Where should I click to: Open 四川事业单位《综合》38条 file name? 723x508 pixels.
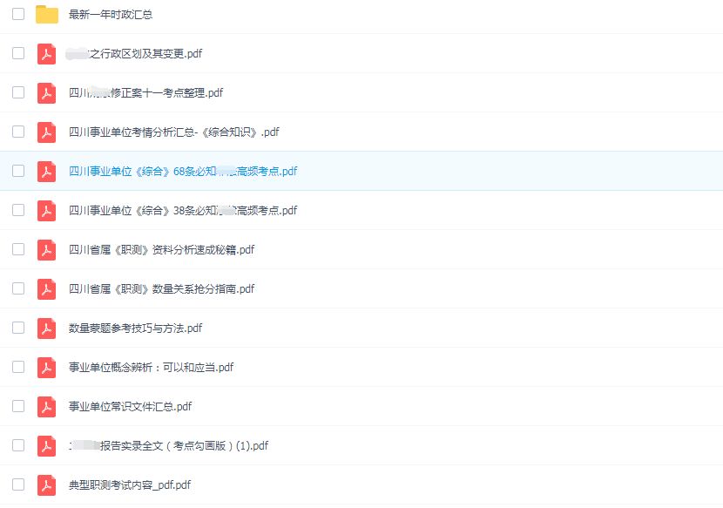coord(183,210)
